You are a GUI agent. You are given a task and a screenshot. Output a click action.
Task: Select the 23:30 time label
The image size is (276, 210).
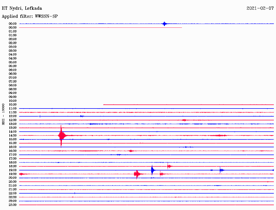pyautogui.click(x=13, y=205)
